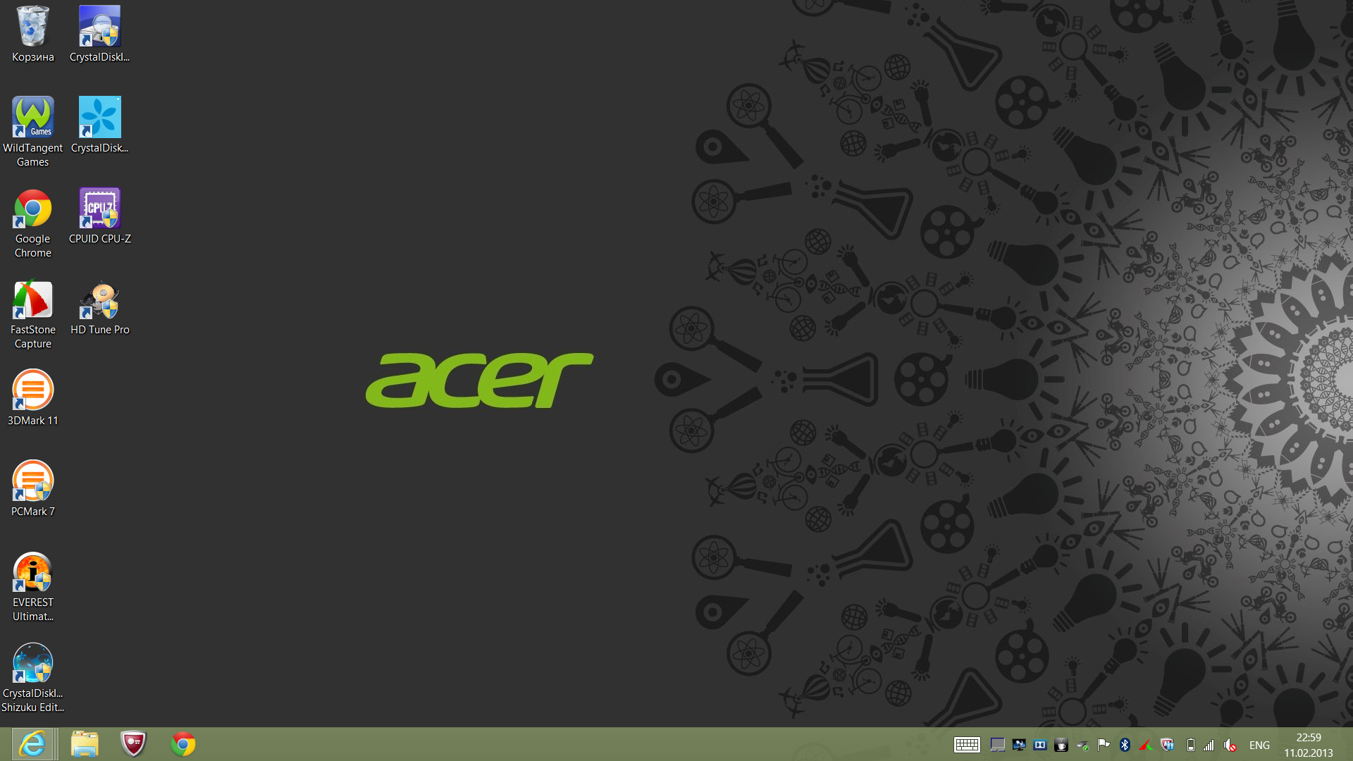Select PCMark 7 shortcut
Image resolution: width=1353 pixels, height=761 pixels.
32,488
